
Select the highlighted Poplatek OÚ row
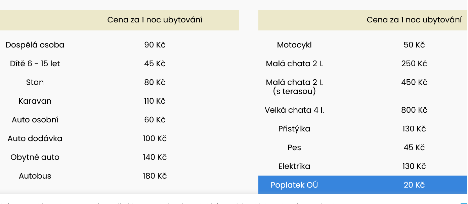(x=363, y=185)
